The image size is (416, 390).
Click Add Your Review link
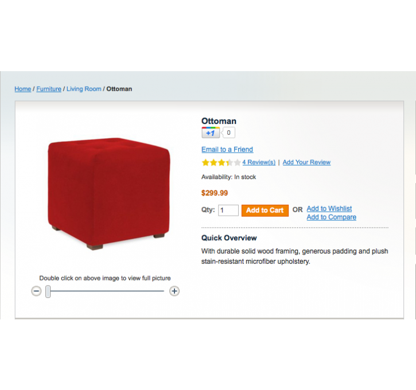pyautogui.click(x=306, y=162)
